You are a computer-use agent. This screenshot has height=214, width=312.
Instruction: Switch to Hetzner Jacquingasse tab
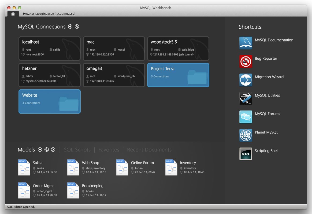point(49,14)
